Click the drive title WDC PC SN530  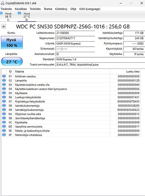(73, 27)
